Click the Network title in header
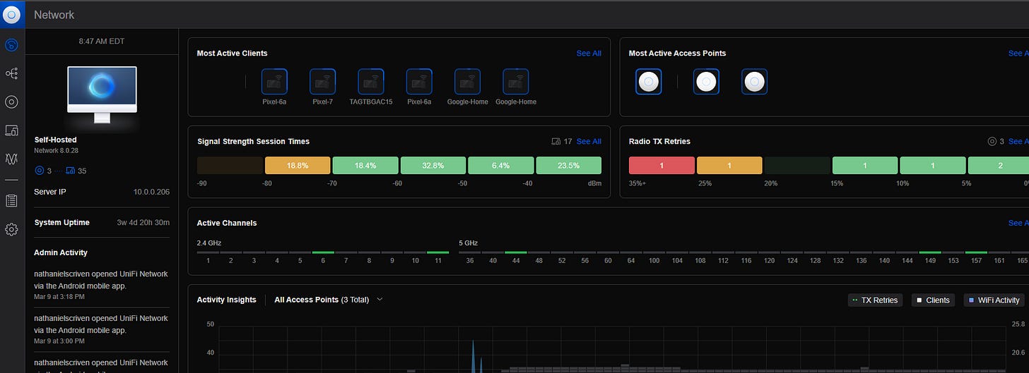Screen dimensions: 1029x373 pos(54,15)
